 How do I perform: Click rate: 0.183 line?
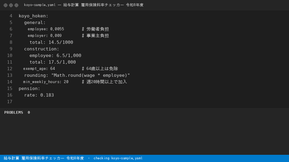pyautogui.click(x=39, y=95)
